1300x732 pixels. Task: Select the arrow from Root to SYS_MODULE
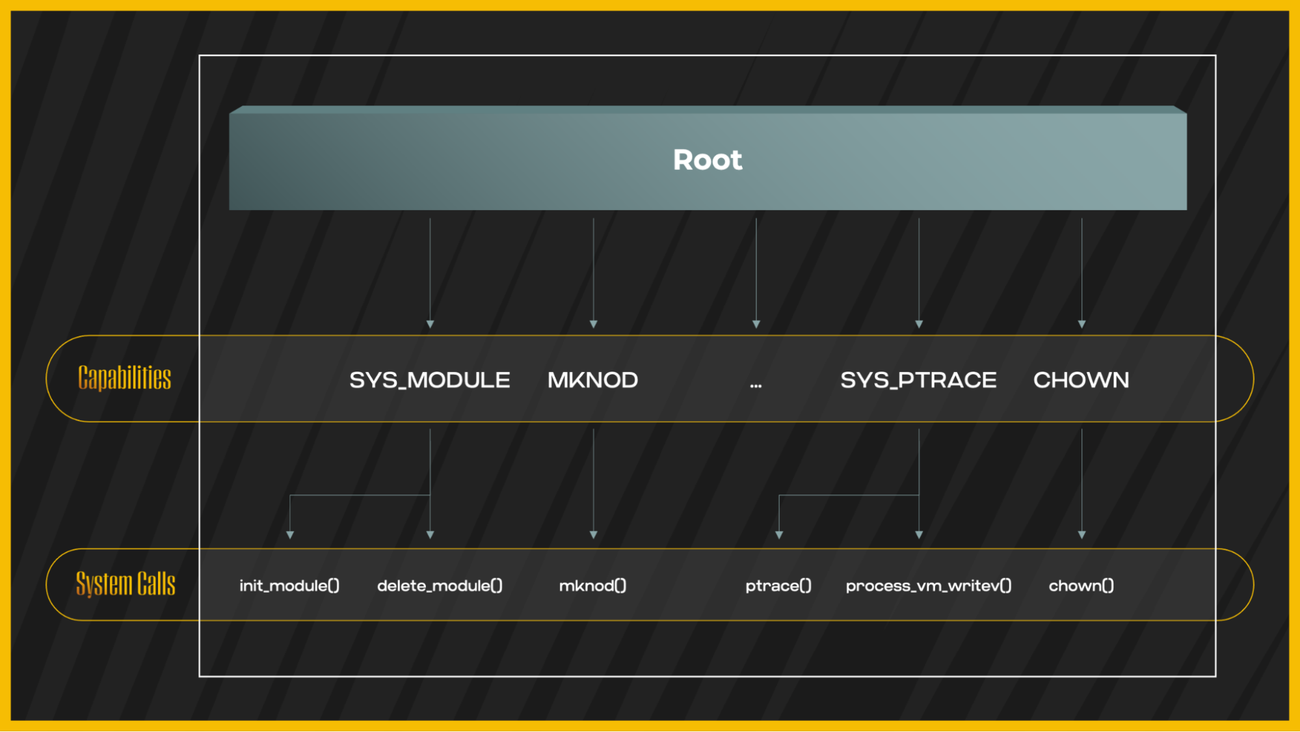(430, 273)
